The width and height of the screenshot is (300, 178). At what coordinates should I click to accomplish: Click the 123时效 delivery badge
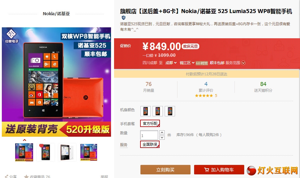[202, 63]
